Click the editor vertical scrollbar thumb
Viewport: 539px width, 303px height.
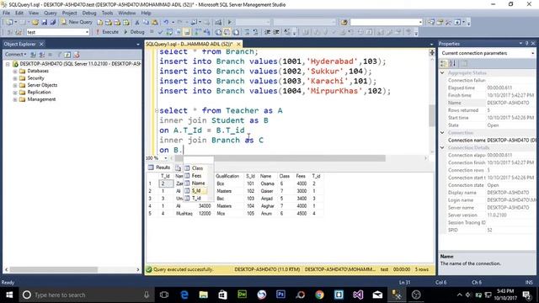(x=431, y=115)
